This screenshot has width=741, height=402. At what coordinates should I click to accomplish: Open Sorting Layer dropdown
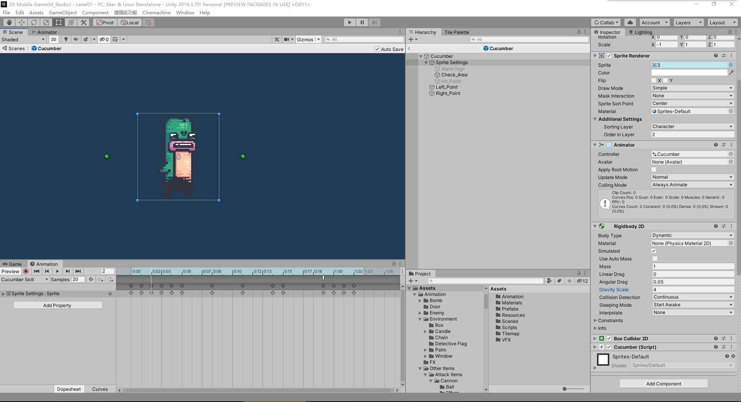coord(693,127)
